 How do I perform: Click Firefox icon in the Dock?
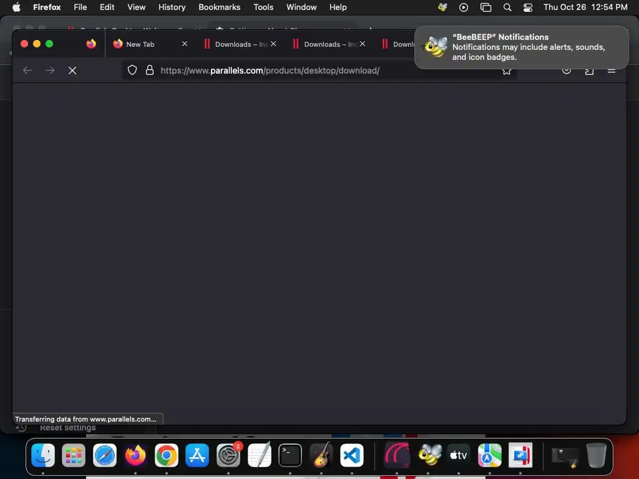coord(135,455)
